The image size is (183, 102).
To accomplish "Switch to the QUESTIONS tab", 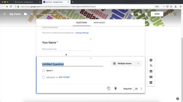I will pyautogui.click(x=81, y=23).
